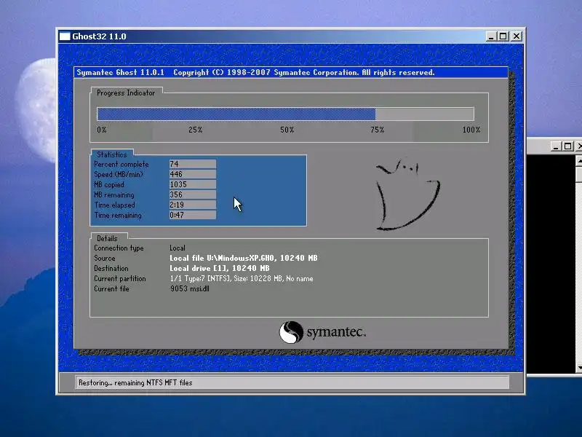Screen dimensions: 582x437
Task: Click the scroll-up arrow in the black window
Action: pos(578,161)
